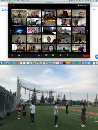Expand audio options arrow beside Unmute
This screenshot has width=98, height=130.
(15, 55)
